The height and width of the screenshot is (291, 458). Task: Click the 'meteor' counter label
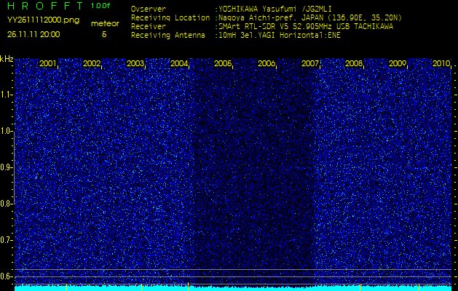click(x=105, y=24)
